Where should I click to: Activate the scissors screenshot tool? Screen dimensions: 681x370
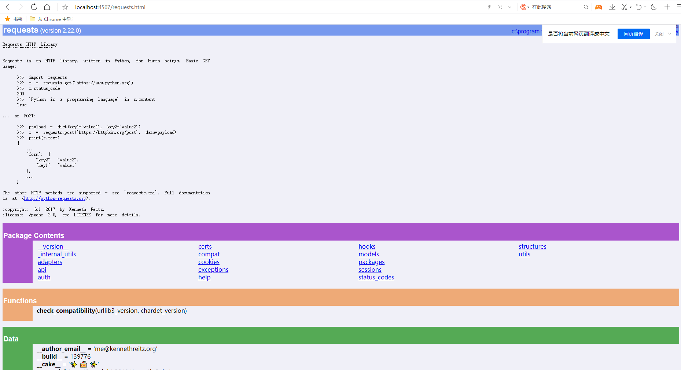(x=624, y=7)
